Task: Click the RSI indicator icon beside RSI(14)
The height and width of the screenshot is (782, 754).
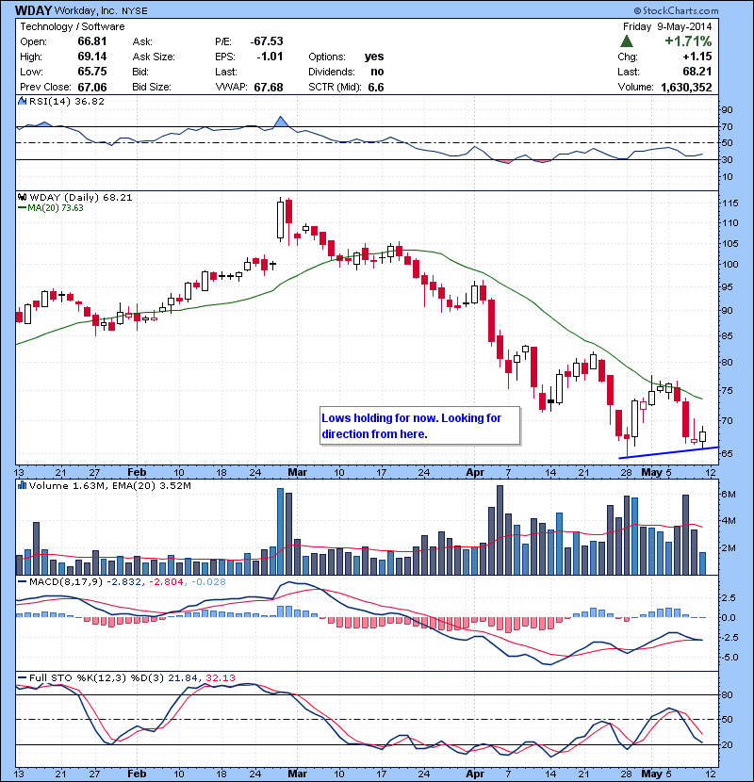Action: point(22,101)
